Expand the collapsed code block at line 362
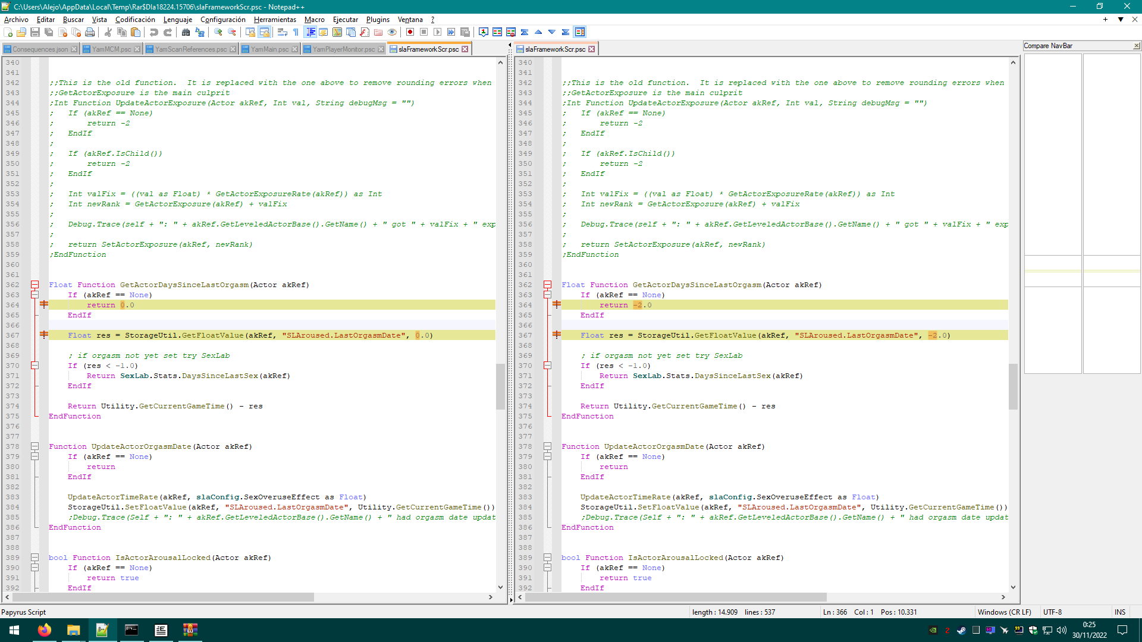Viewport: 1142px width, 642px height. tap(34, 284)
